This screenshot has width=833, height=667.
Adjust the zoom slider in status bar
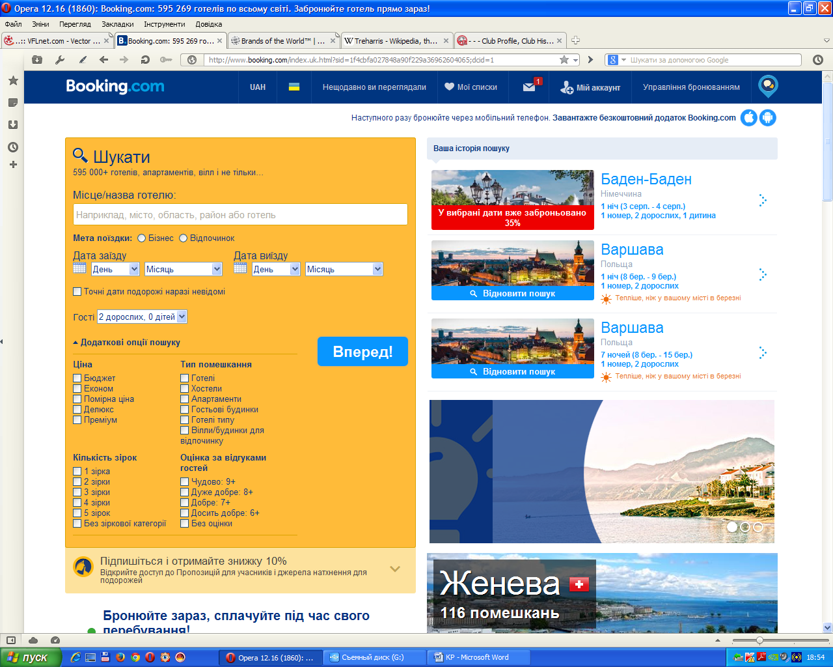click(759, 640)
